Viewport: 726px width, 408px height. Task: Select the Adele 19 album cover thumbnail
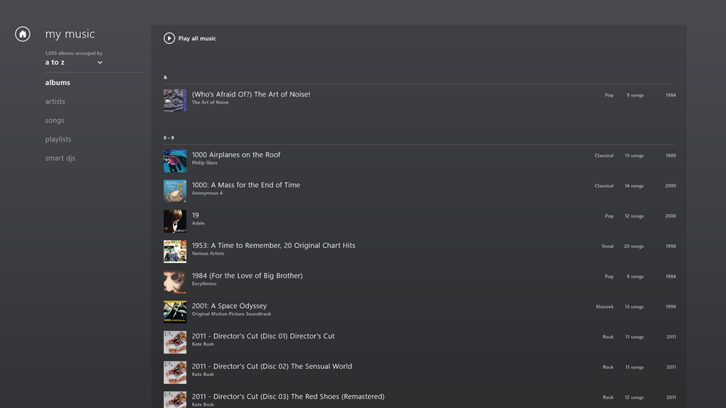click(x=175, y=221)
